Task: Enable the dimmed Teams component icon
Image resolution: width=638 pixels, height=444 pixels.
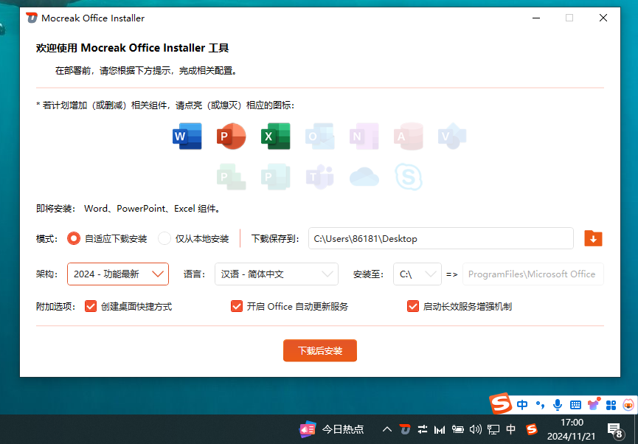Action: click(320, 177)
